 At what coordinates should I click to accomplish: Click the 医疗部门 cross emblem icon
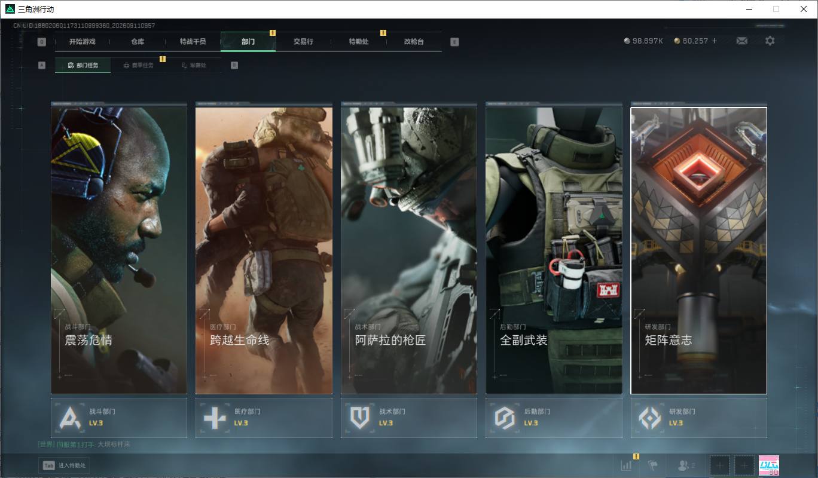215,418
